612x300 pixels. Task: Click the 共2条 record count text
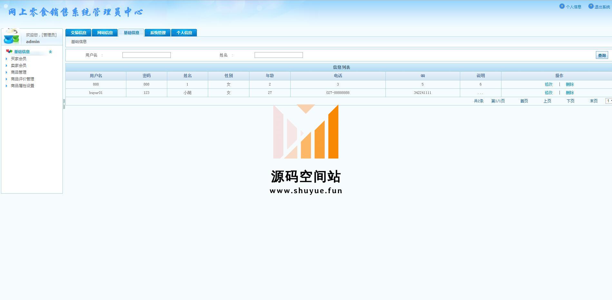tap(479, 101)
